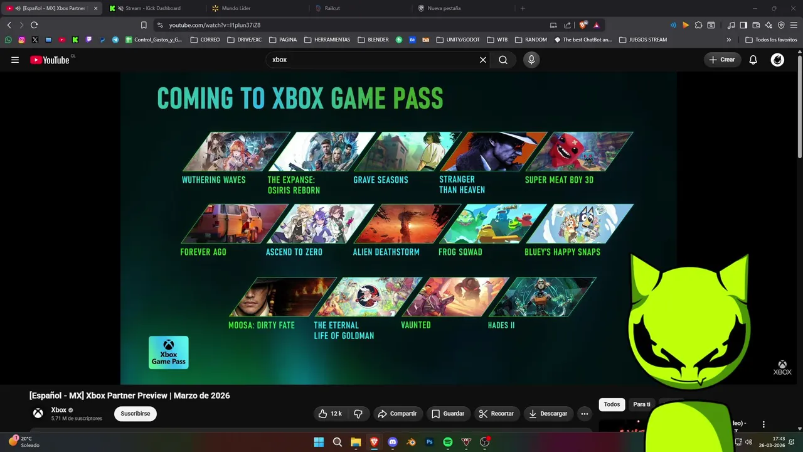Viewport: 803px width, 452px height.
Task: Click the Compartir share button
Action: [x=397, y=414]
